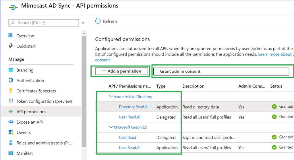Click Grant admin consent button
294x160 pixels.
[x=221, y=71]
